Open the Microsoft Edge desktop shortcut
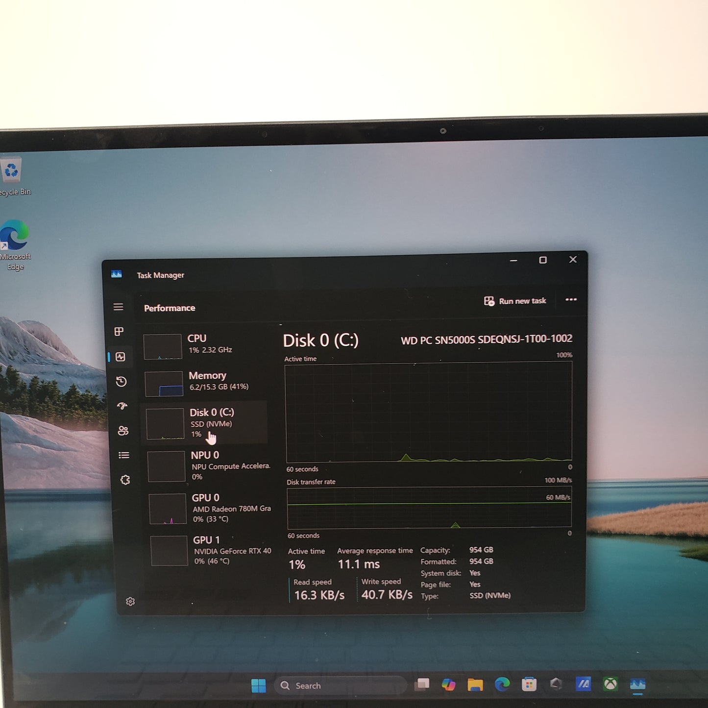 click(15, 245)
